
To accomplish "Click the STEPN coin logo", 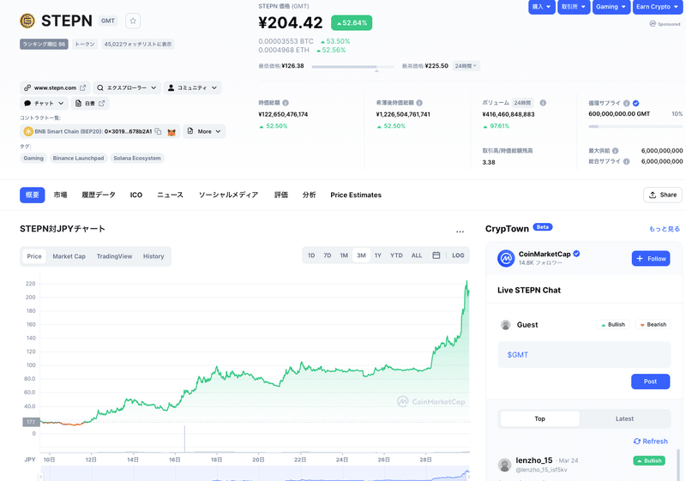I will point(27,21).
